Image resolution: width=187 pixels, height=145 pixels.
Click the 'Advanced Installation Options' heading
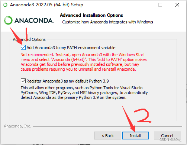[91, 15]
